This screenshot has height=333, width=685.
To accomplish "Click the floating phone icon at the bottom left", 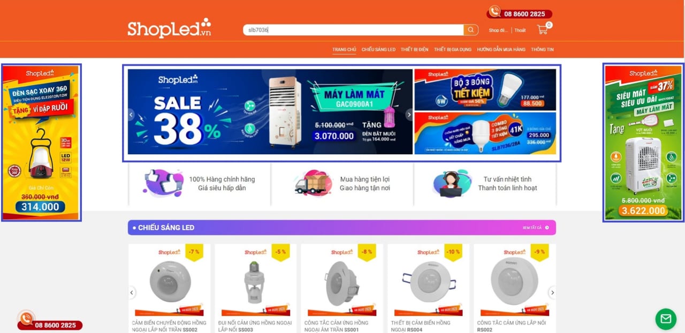I will (x=26, y=319).
